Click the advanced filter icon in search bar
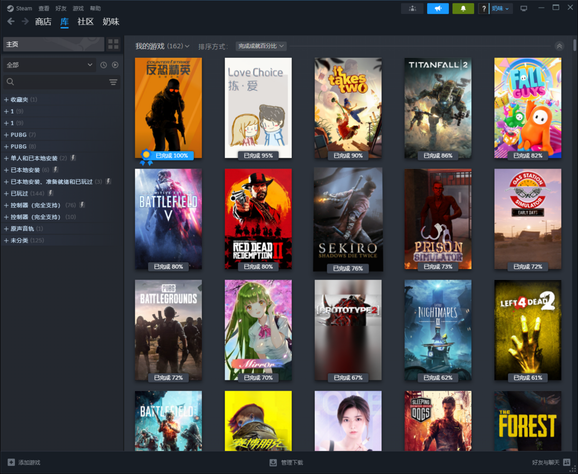 113,82
